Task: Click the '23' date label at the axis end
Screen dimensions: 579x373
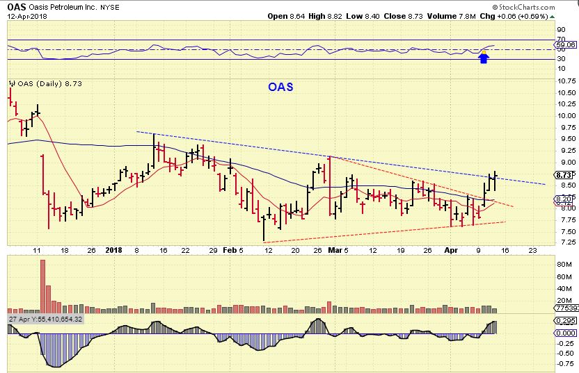Action: (532, 250)
